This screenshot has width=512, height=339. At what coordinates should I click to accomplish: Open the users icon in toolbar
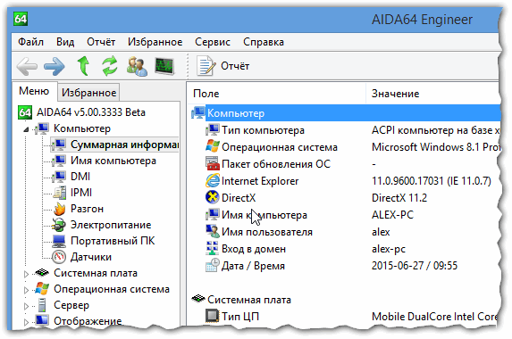tap(137, 66)
